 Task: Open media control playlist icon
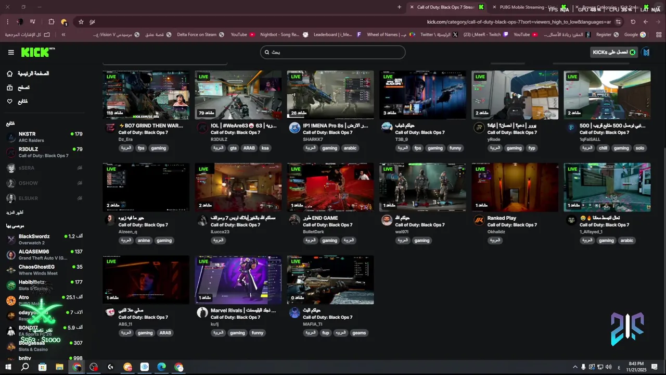[33, 22]
